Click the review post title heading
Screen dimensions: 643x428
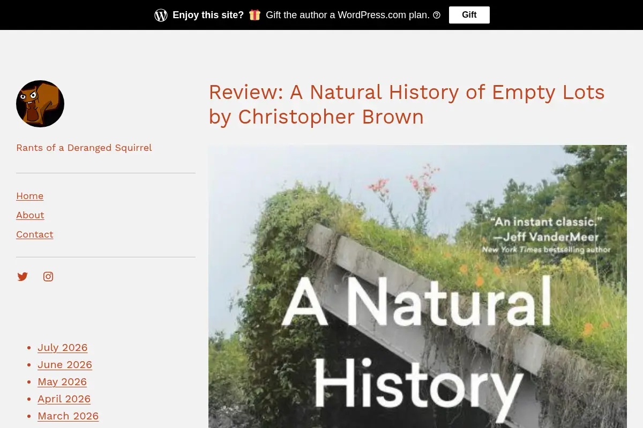407,104
